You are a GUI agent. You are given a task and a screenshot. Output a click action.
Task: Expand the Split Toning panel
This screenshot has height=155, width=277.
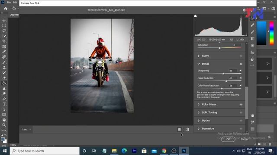(x=199, y=112)
